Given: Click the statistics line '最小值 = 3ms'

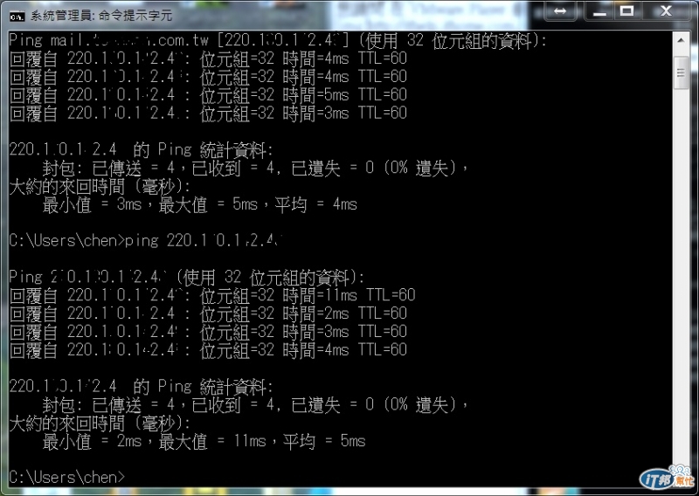Looking at the screenshot, I should [x=200, y=204].
